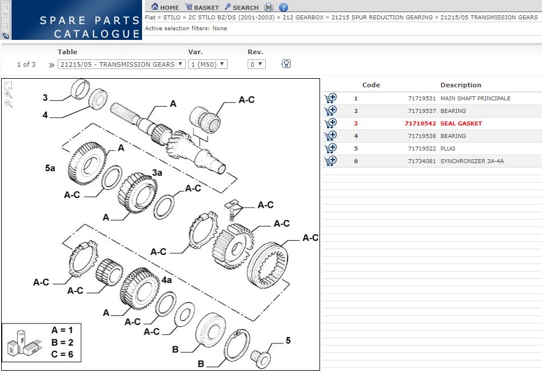Open the help question mark icon
Viewport: 542px width, 373px height.
pyautogui.click(x=284, y=7)
